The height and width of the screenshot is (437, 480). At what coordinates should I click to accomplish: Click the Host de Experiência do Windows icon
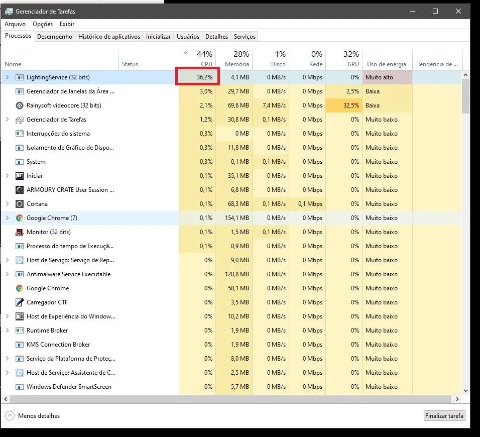point(19,316)
